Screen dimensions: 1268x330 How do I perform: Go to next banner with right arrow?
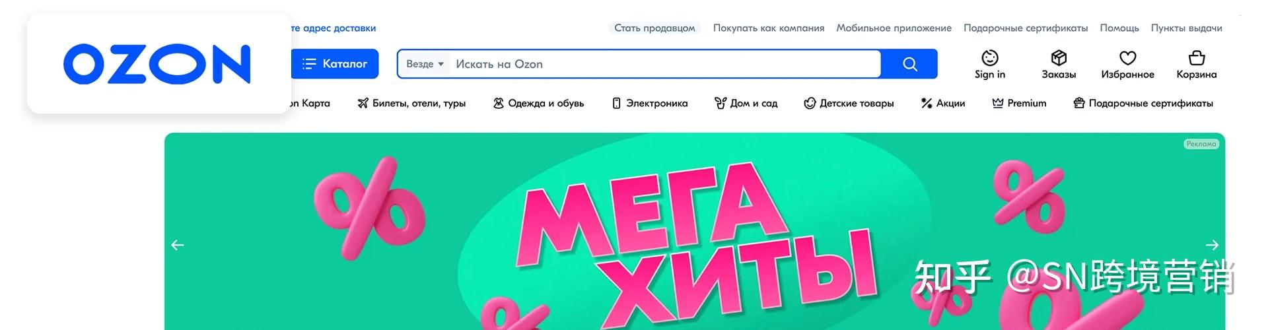[1212, 245]
